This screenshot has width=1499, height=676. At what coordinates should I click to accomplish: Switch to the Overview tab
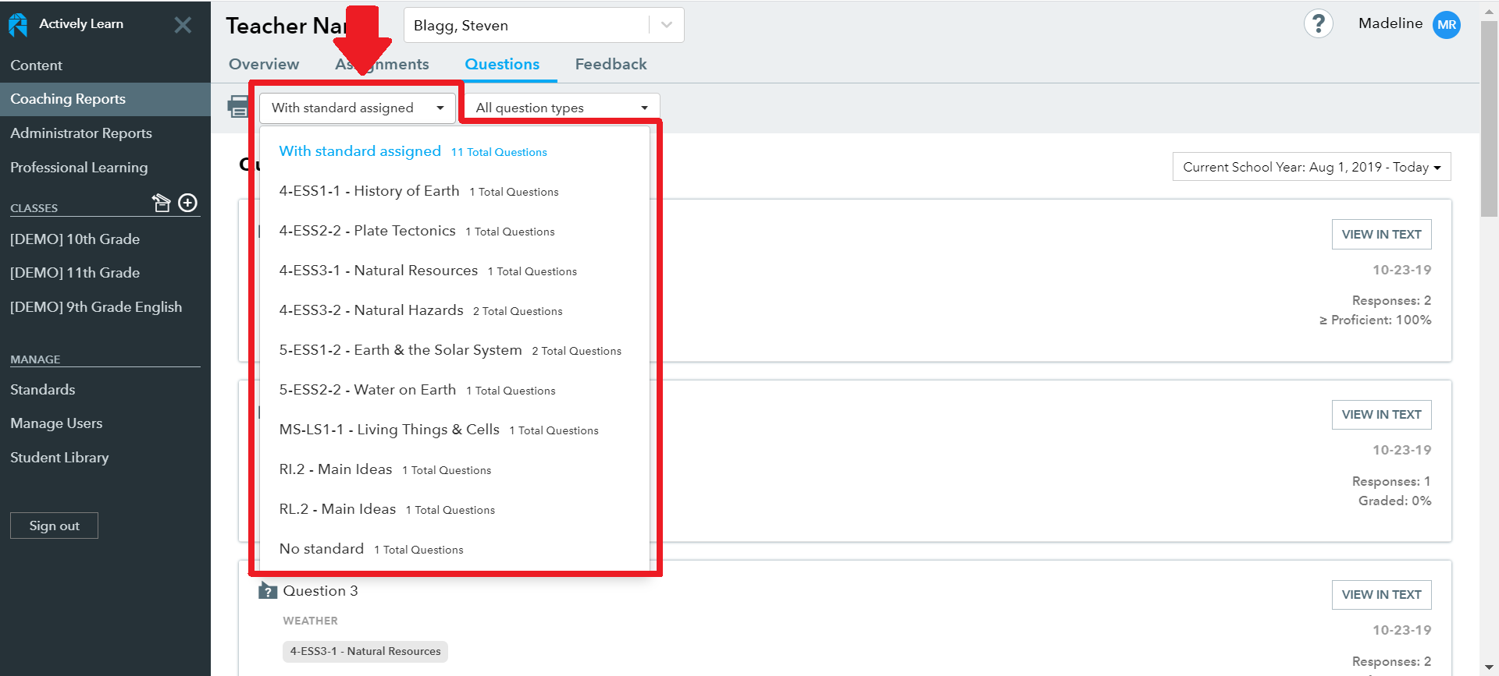click(x=264, y=64)
